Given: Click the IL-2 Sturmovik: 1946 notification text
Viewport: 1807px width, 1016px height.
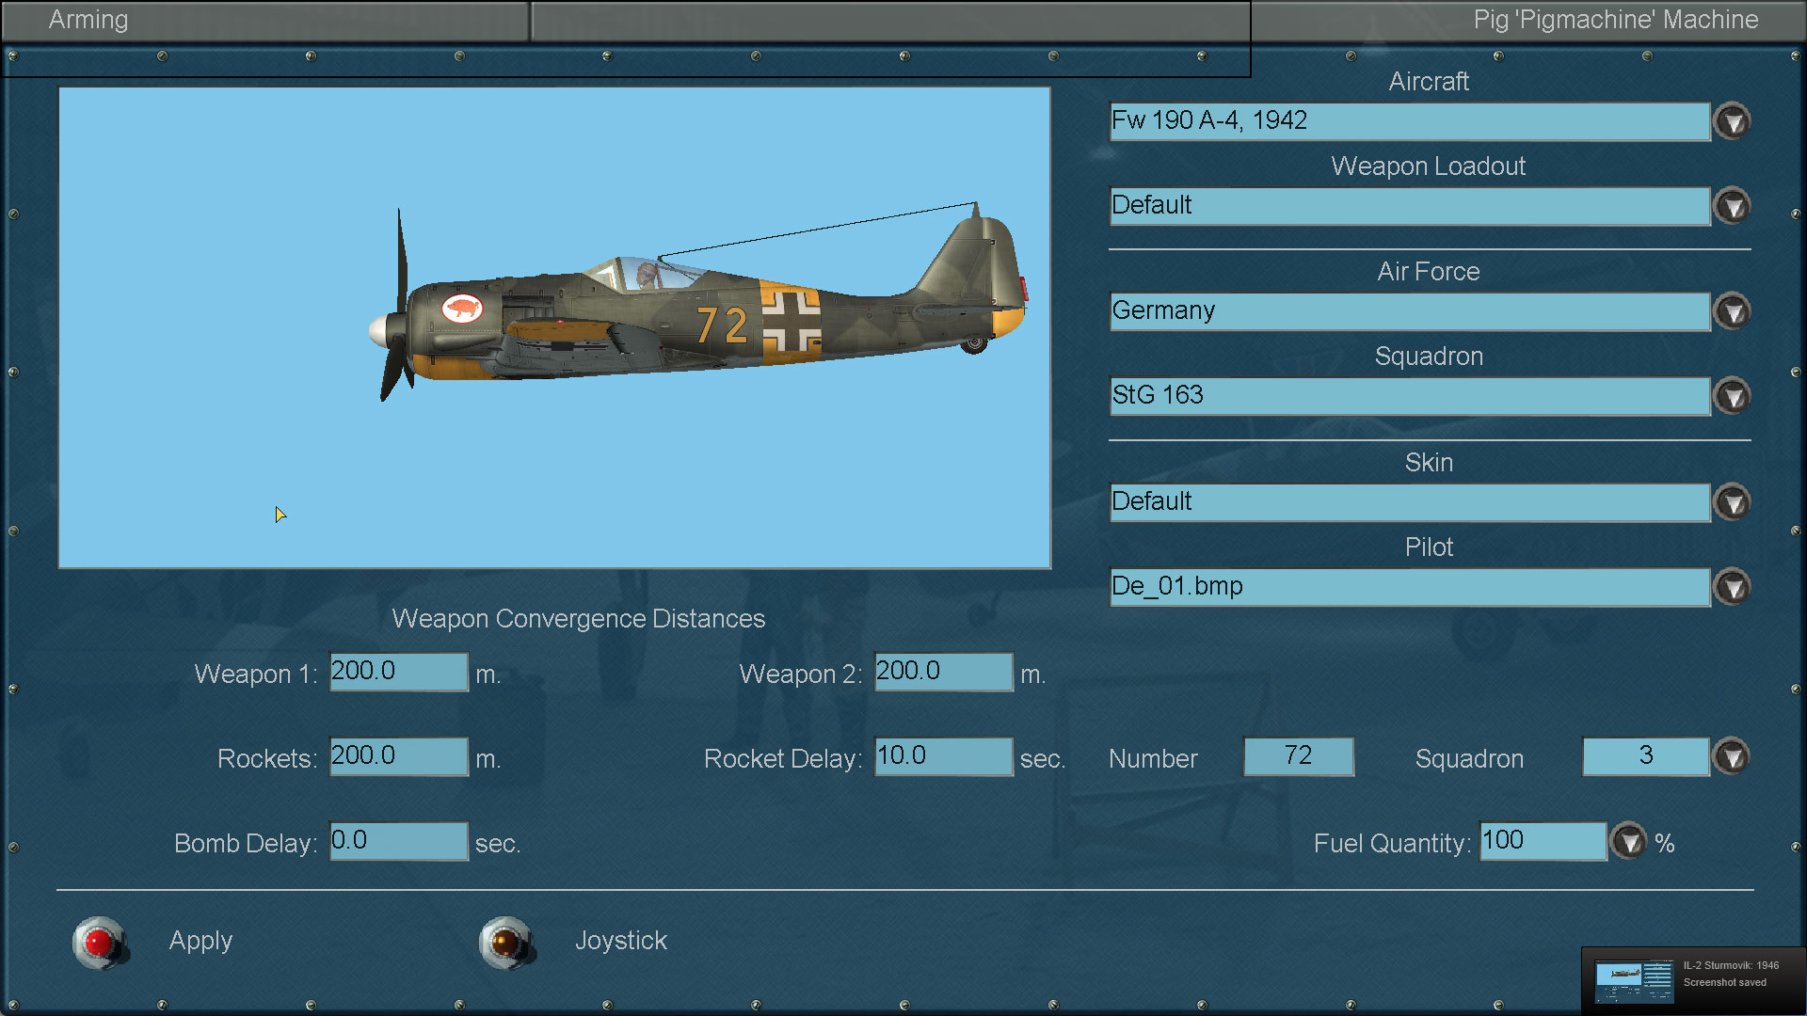Looking at the screenshot, I should click(1731, 965).
